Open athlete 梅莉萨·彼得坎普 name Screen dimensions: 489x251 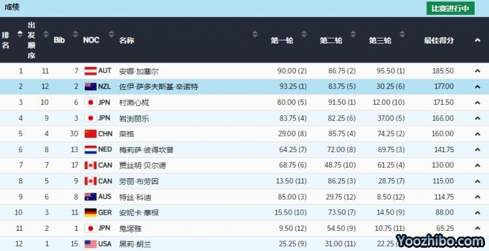point(146,150)
